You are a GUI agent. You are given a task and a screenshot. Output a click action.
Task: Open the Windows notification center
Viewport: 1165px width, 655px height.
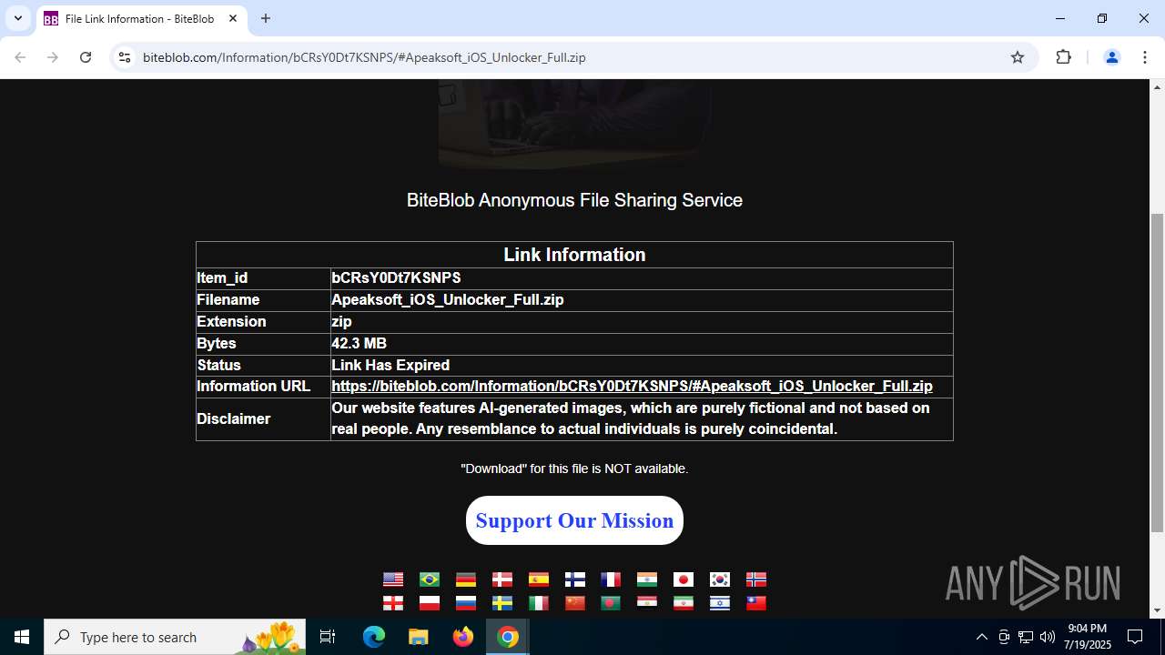[x=1135, y=637]
